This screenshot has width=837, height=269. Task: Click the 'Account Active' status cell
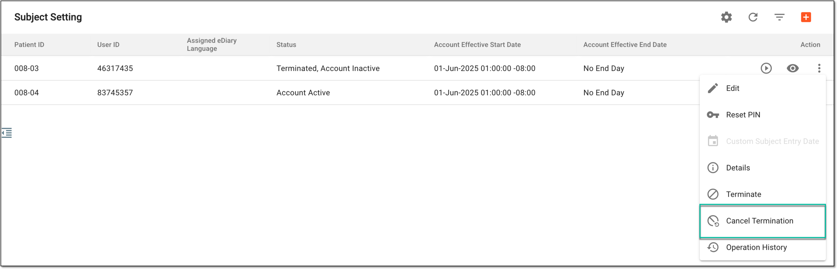303,93
